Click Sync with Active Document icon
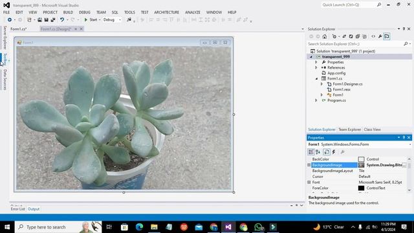 344,36
